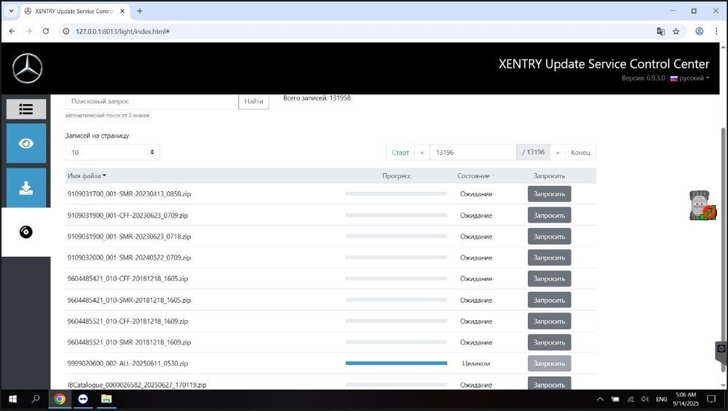Open the download section in sidebar
This screenshot has width=728, height=411.
pyautogui.click(x=26, y=188)
